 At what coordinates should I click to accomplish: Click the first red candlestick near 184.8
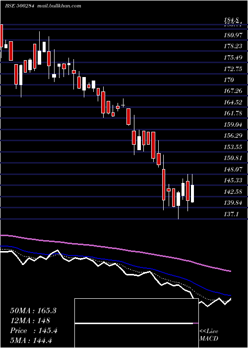1,35
